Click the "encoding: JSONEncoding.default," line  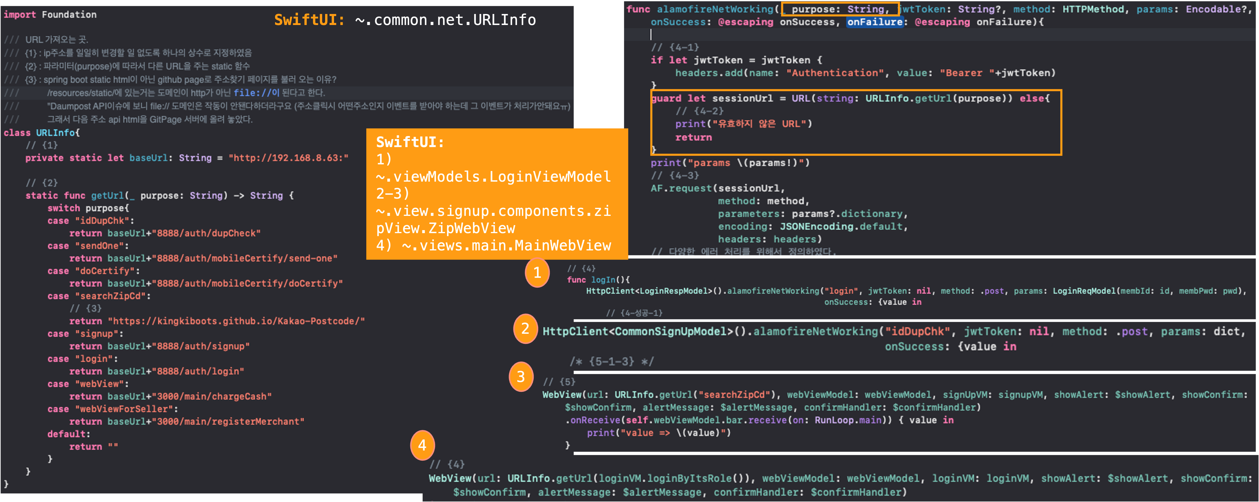pyautogui.click(x=813, y=227)
